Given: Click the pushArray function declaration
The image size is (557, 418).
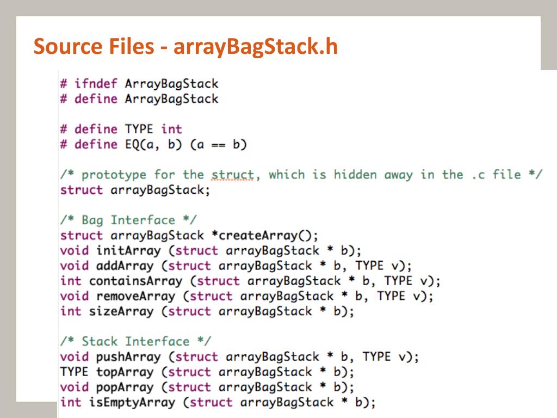Looking at the screenshot, I should coord(240,356).
